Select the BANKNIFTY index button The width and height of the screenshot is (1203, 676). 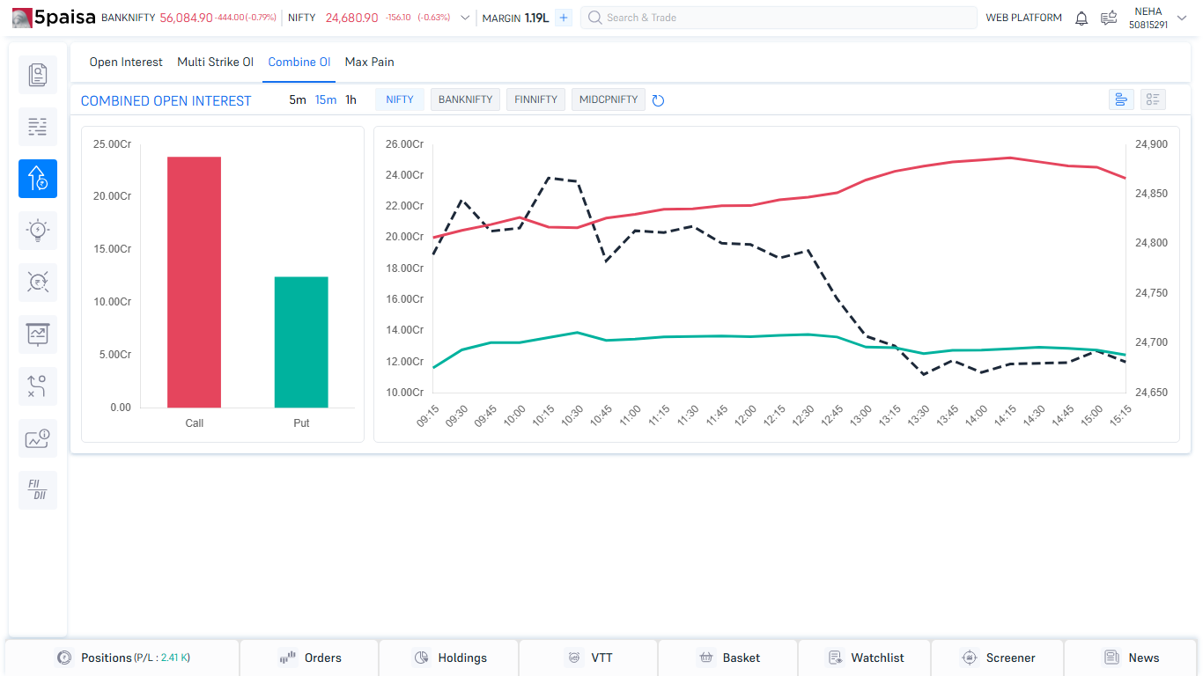pos(465,99)
